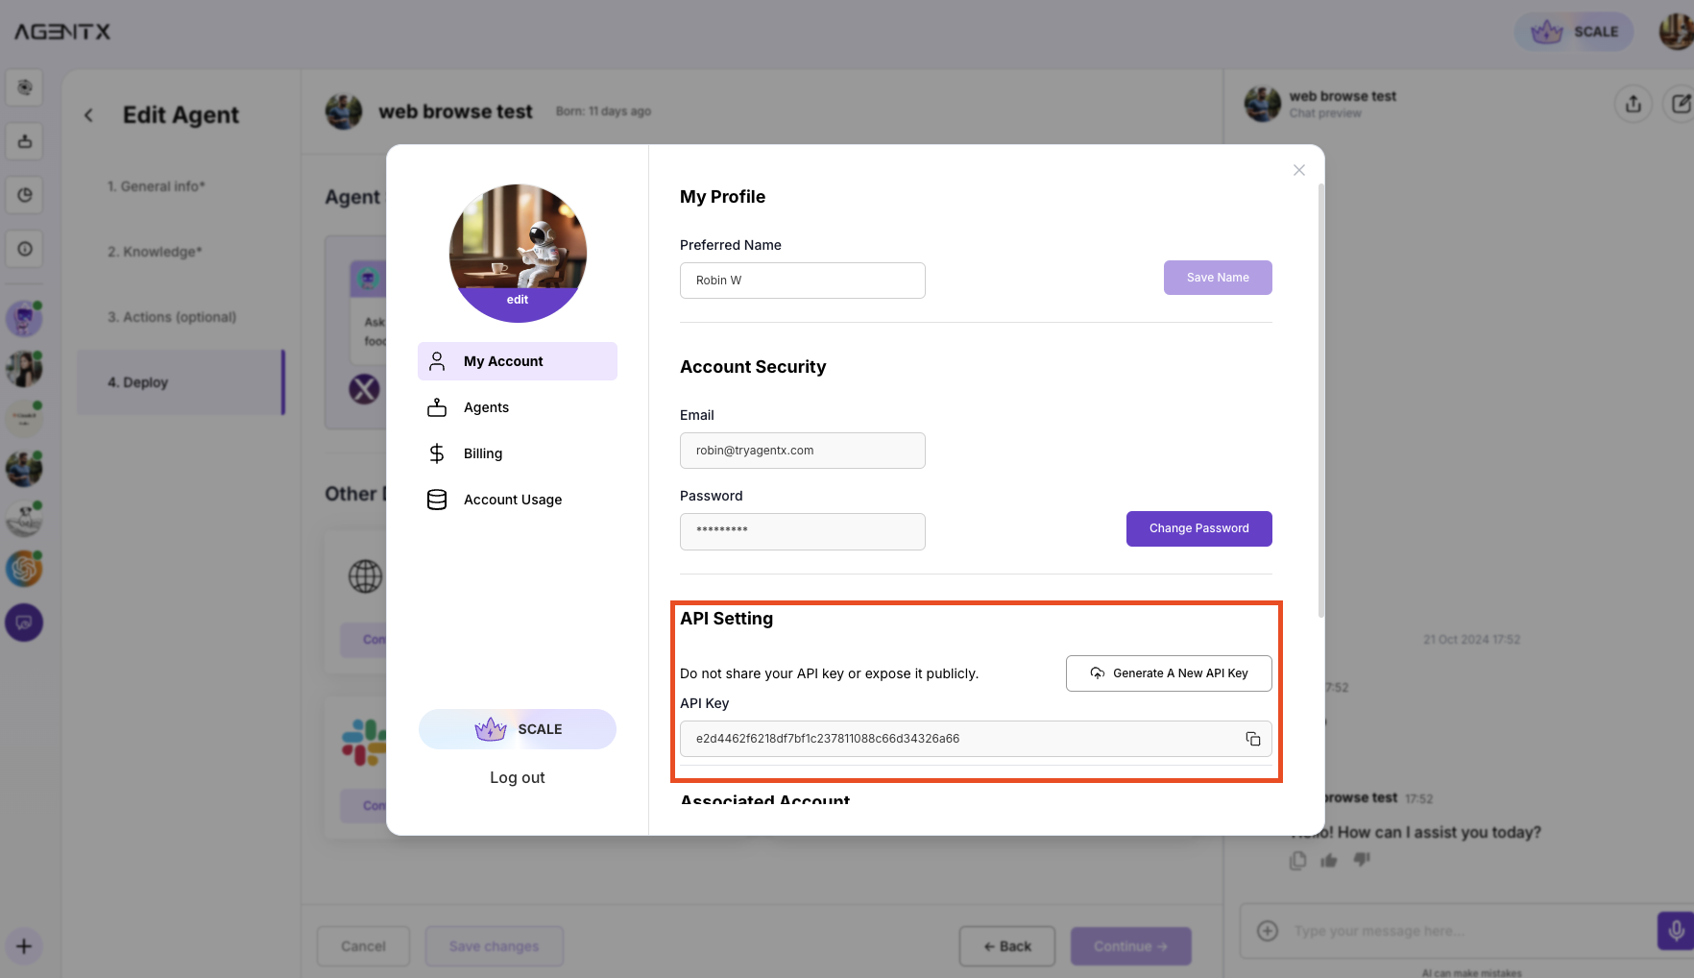Edit the profile picture
Image resolution: width=1694 pixels, height=978 pixels.
518,300
